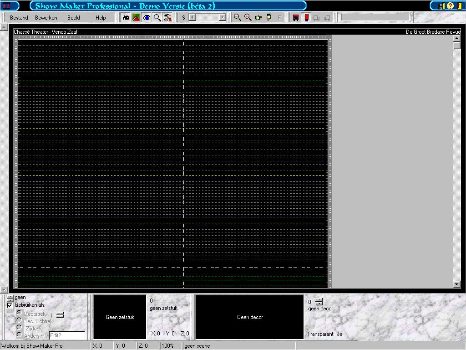Open the Bewerken menu
Image resolution: width=466 pixels, height=350 pixels.
tap(46, 18)
